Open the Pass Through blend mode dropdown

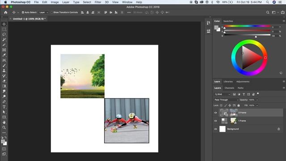click(x=226, y=100)
